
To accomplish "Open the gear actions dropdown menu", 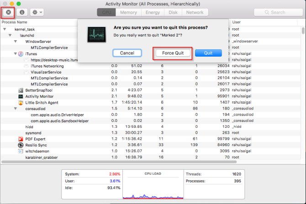I will pyautogui.click(x=37, y=12).
